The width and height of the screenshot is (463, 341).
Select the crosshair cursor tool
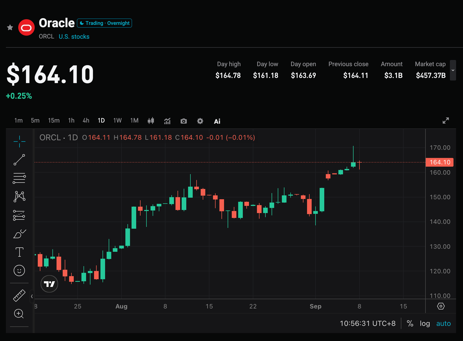pyautogui.click(x=19, y=142)
